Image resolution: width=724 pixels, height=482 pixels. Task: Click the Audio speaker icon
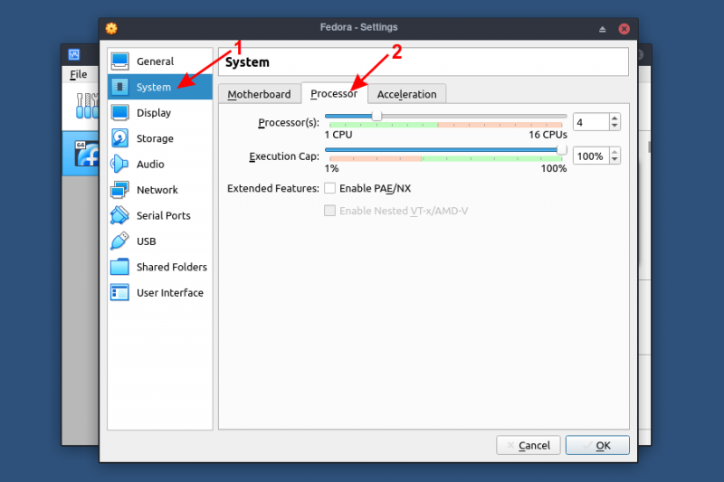coord(119,165)
